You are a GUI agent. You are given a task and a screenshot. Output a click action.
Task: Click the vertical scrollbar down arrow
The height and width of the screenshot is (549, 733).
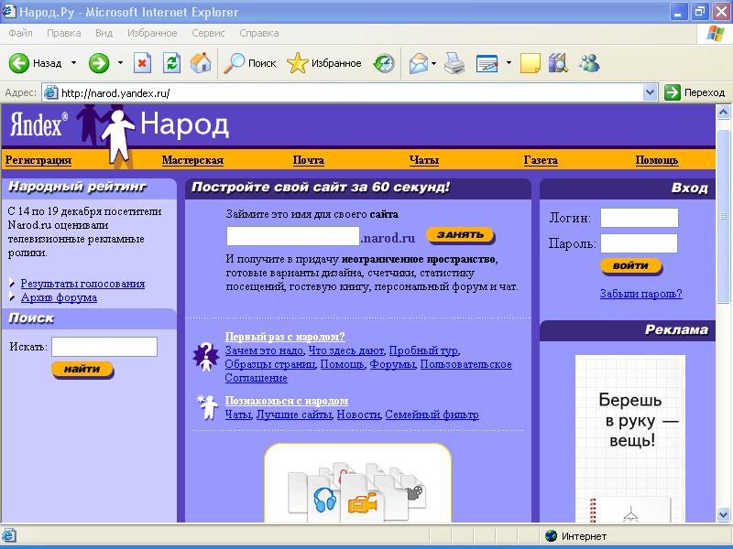[x=723, y=515]
